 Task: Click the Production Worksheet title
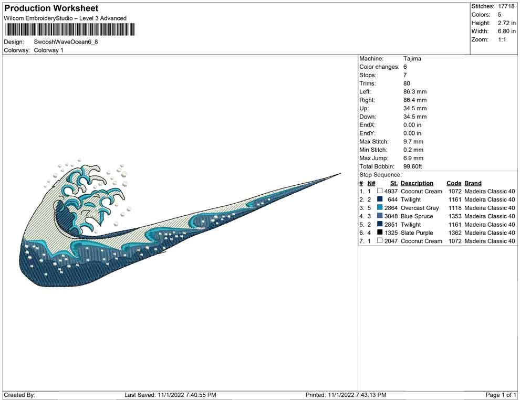(51, 8)
